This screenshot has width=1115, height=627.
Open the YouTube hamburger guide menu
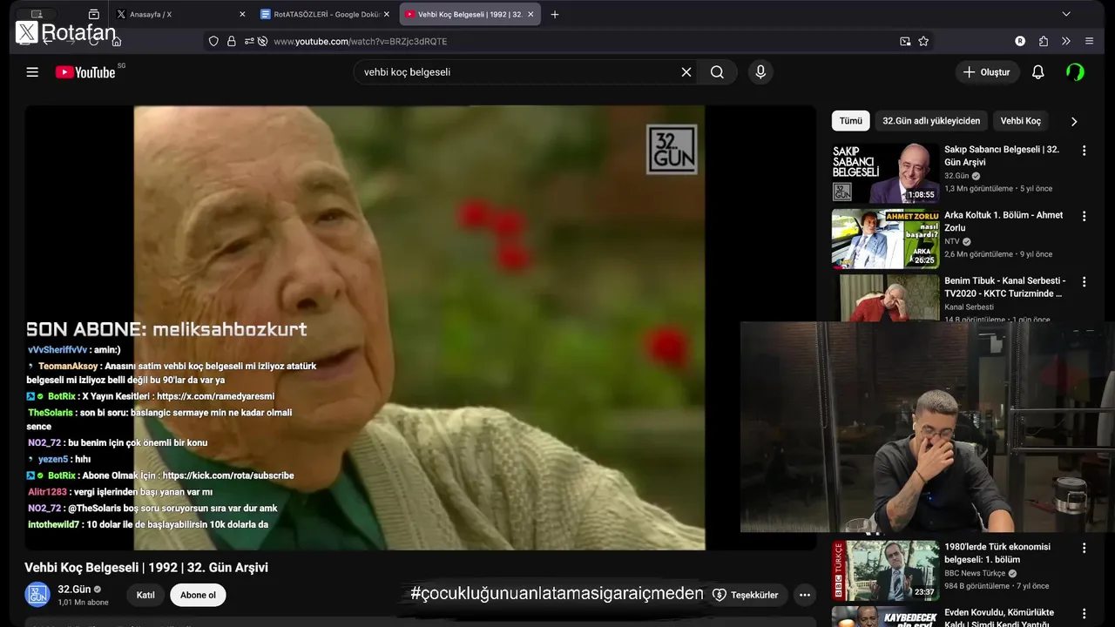pos(32,72)
